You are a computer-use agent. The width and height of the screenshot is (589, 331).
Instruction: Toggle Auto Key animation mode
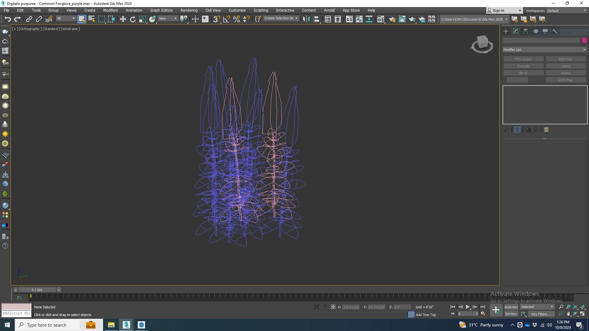[x=511, y=307]
